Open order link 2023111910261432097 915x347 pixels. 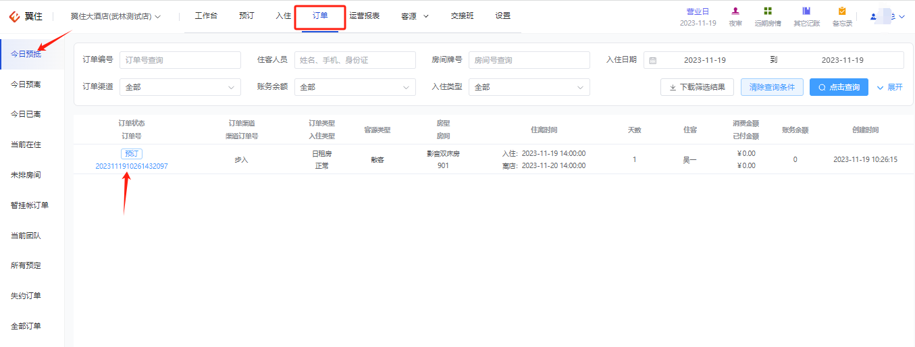(132, 166)
